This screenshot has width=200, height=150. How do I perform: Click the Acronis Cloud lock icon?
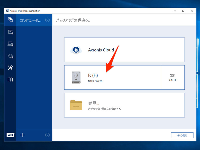point(76,50)
